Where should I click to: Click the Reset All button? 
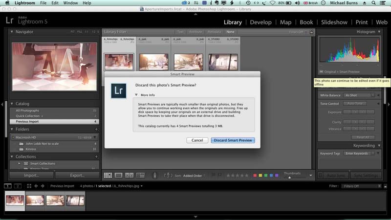pyautogui.click(x=363, y=137)
